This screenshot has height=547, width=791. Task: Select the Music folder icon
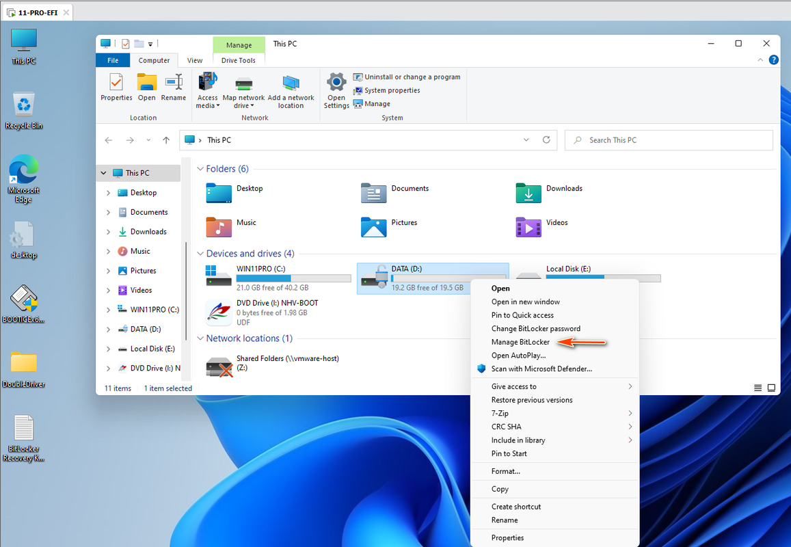click(x=219, y=227)
